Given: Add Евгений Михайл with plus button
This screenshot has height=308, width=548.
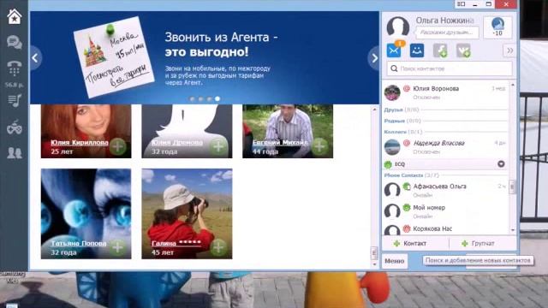Looking at the screenshot, I should (x=319, y=146).
